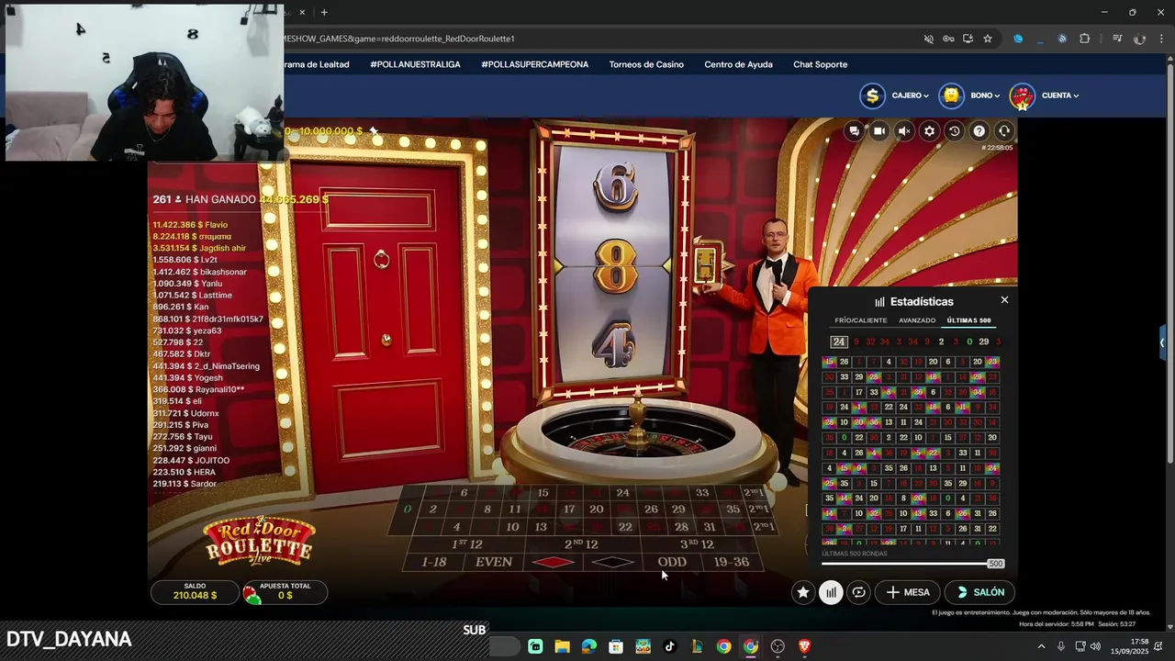Bet on EVEN on roulette table
Screen dimensions: 1175x661
click(493, 562)
